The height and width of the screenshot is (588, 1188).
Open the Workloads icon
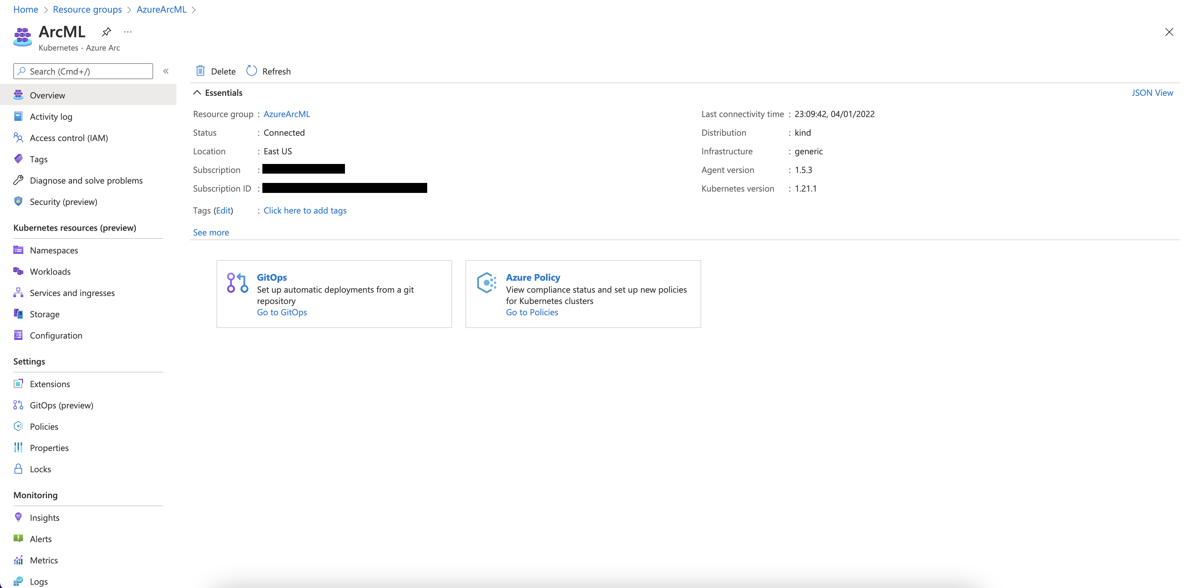(x=18, y=271)
